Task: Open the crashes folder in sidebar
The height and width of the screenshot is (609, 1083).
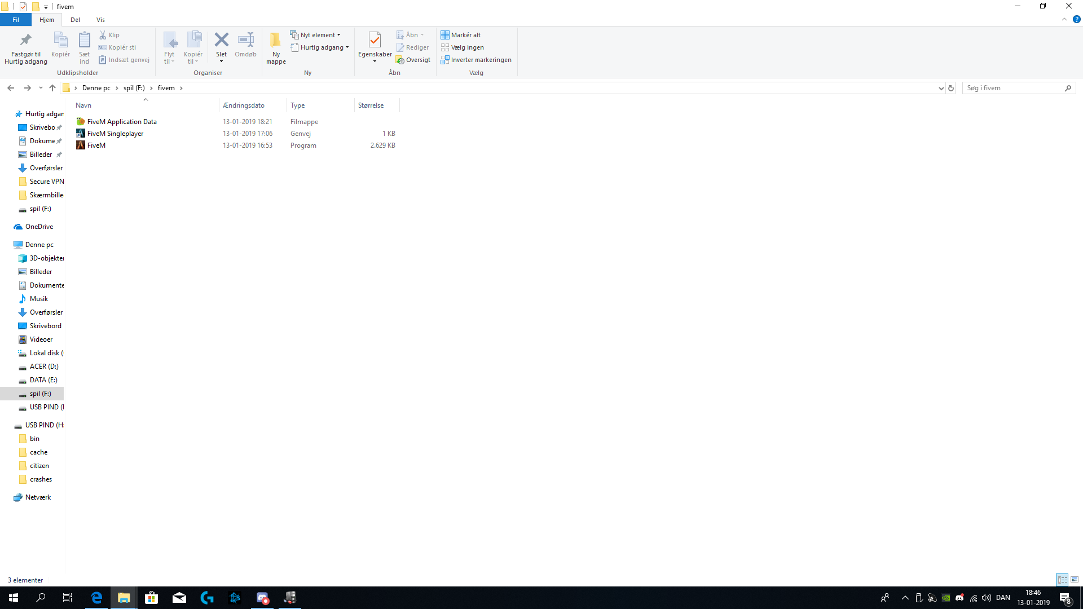Action: [x=35, y=479]
